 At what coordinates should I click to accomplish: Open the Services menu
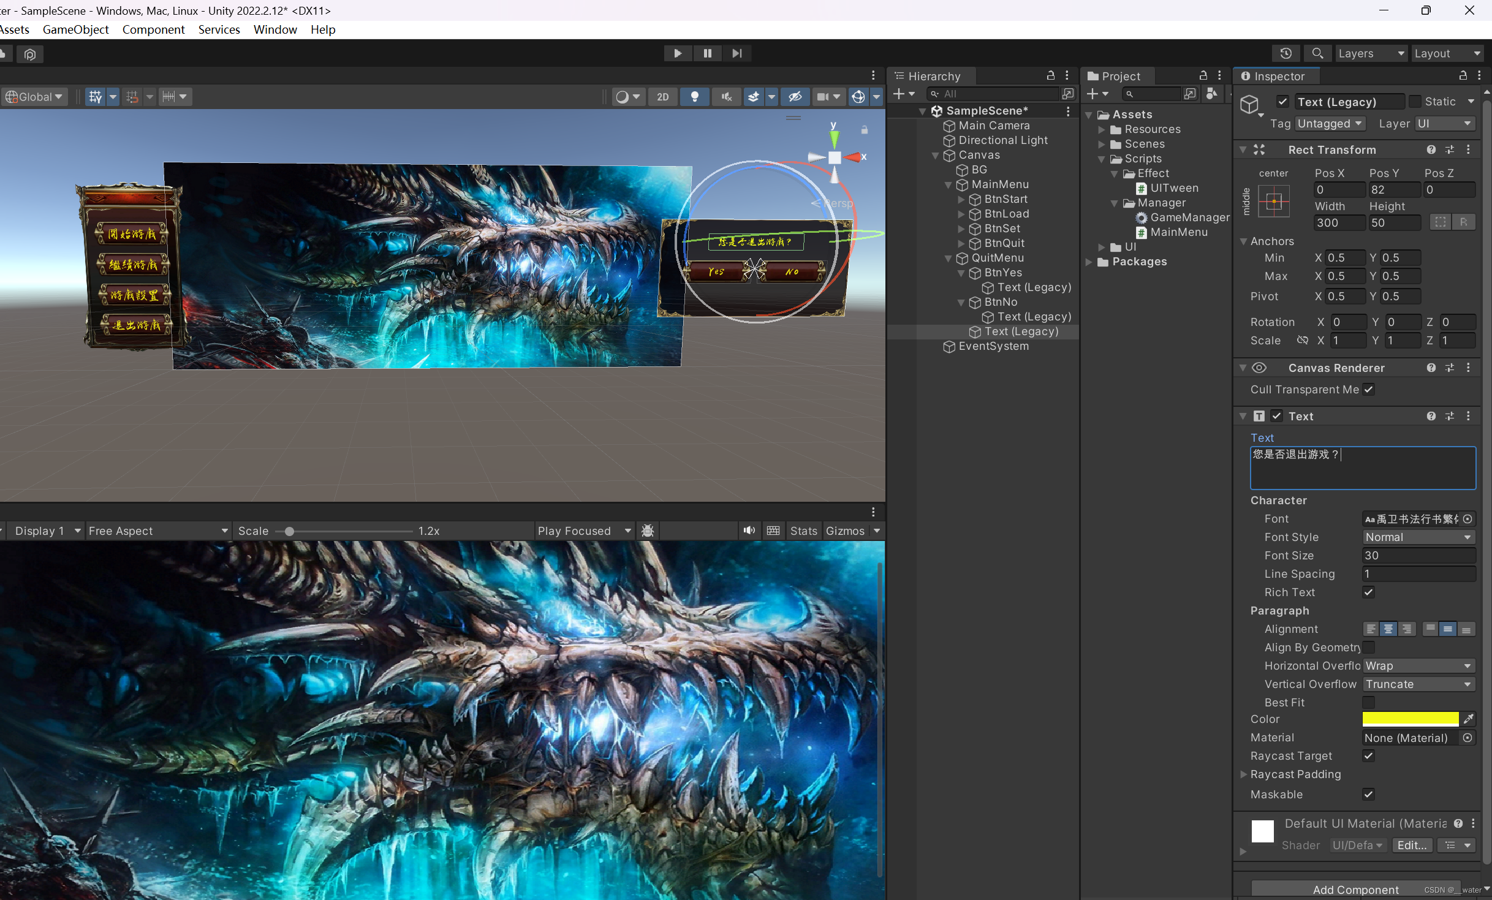click(x=219, y=29)
